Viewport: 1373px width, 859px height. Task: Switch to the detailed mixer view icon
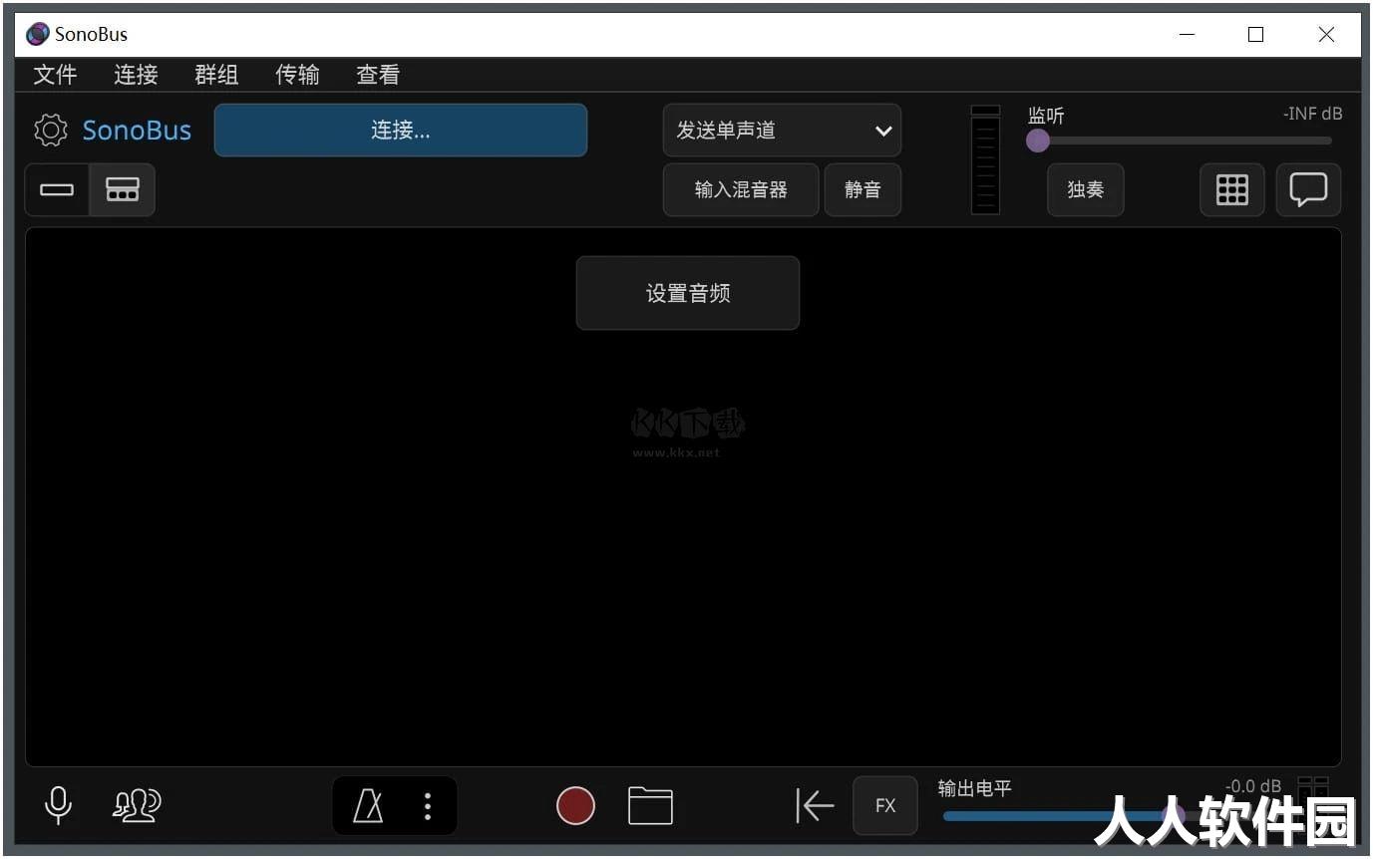click(123, 189)
